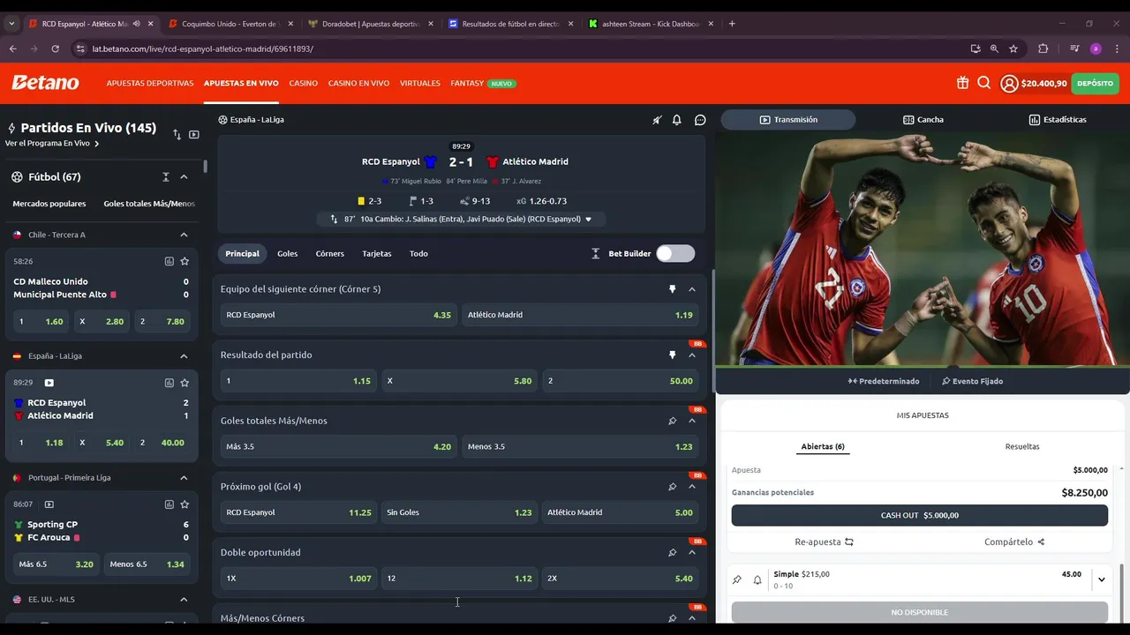
Task: Open the user account avatar icon
Action: point(1009,84)
